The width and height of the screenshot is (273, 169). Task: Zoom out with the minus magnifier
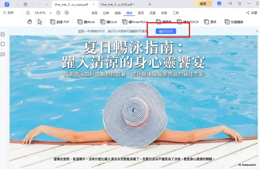[58, 13]
